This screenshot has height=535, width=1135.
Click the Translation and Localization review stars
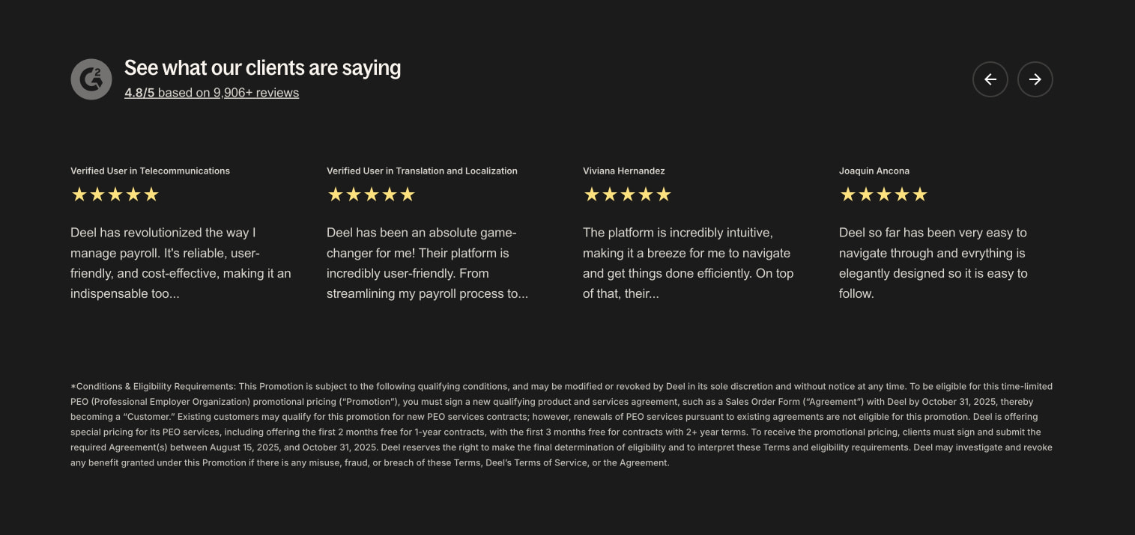click(x=371, y=195)
